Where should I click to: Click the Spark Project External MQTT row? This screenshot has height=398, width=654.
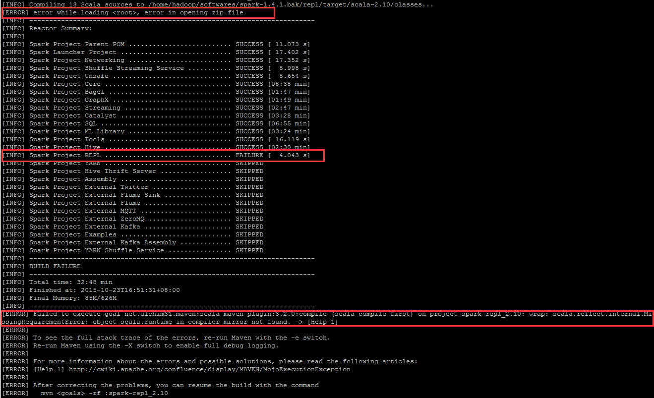(133, 211)
